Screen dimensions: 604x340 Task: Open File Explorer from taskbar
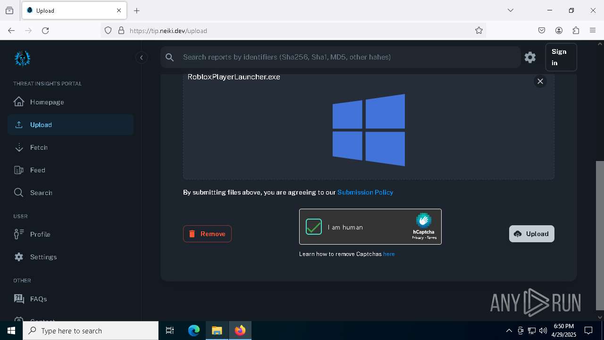[x=217, y=331]
